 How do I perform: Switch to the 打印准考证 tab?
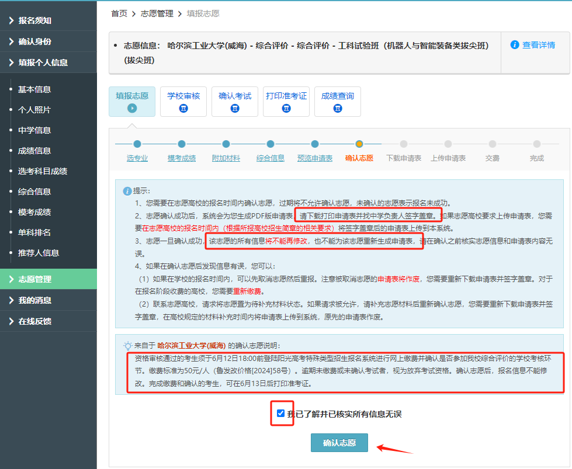pos(286,102)
